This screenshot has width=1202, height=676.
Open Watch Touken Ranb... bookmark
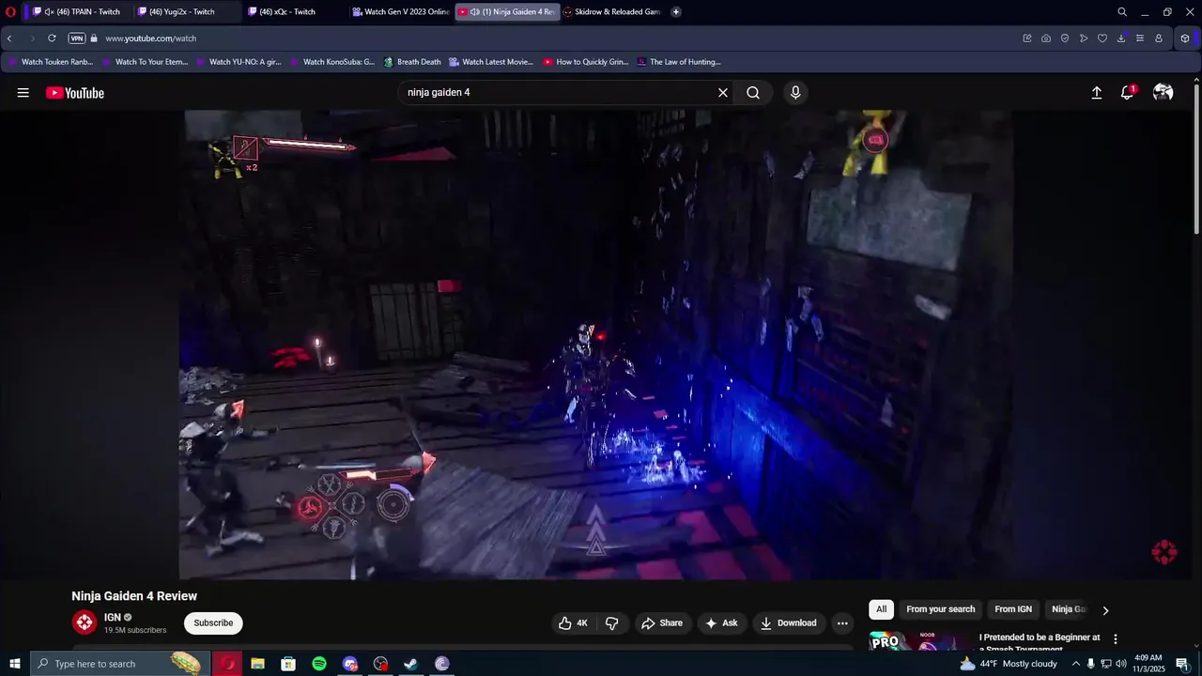click(51, 62)
